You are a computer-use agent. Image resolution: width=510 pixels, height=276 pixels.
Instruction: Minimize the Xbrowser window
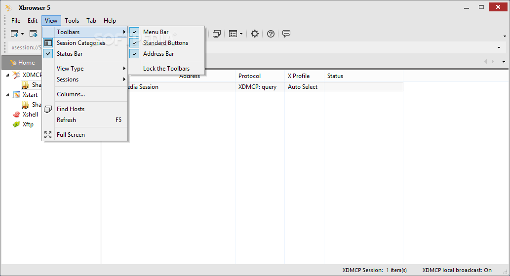pyautogui.click(x=467, y=7)
